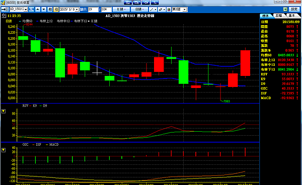
Task: Open the 2015/1/9 date dropdown
Action: pos(77,10)
